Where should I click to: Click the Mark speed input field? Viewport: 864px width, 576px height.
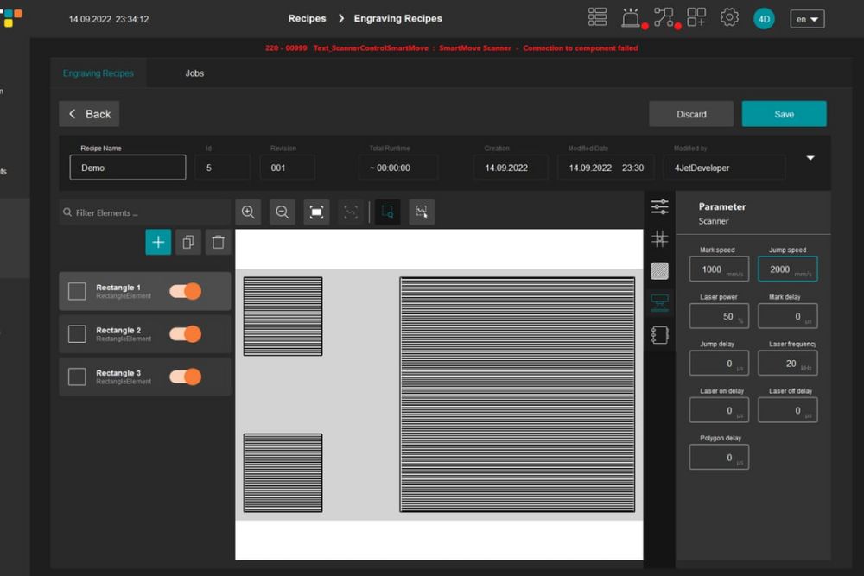click(x=718, y=269)
